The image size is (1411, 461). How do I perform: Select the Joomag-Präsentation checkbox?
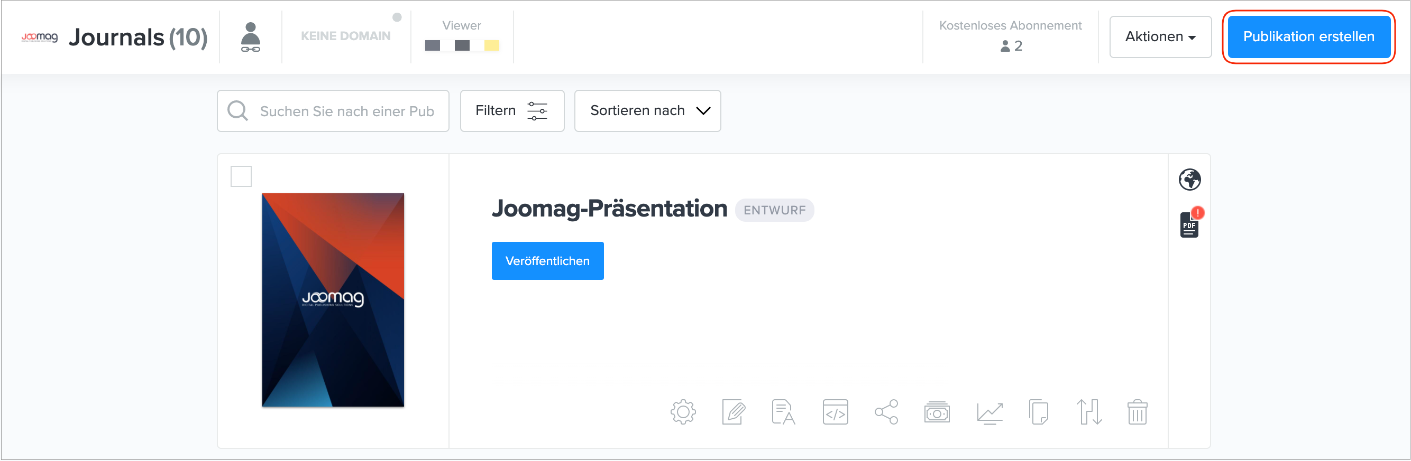[241, 176]
